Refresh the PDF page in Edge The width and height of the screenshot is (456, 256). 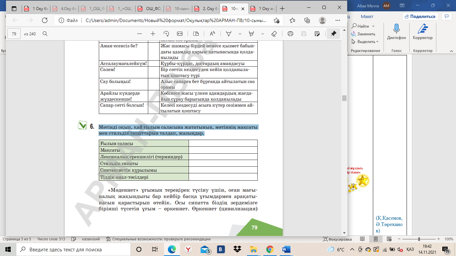tap(44, 20)
